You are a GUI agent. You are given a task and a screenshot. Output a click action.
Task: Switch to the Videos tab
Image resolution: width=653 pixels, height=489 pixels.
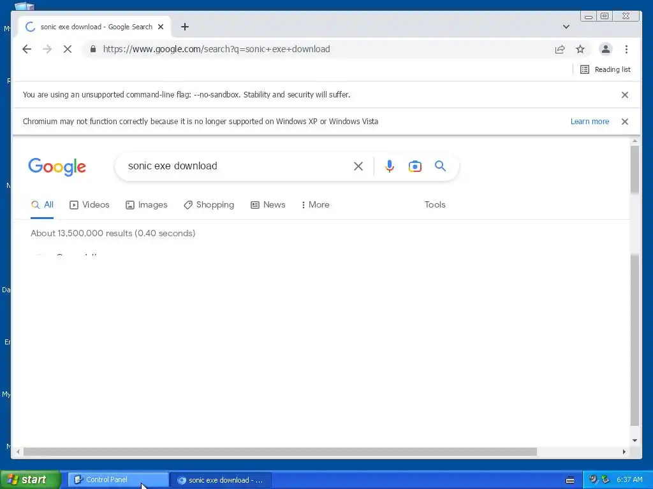(x=89, y=204)
